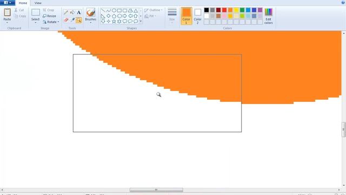Pick the yellow color swatch
Screen dimensions: 346x195
click(x=236, y=10)
